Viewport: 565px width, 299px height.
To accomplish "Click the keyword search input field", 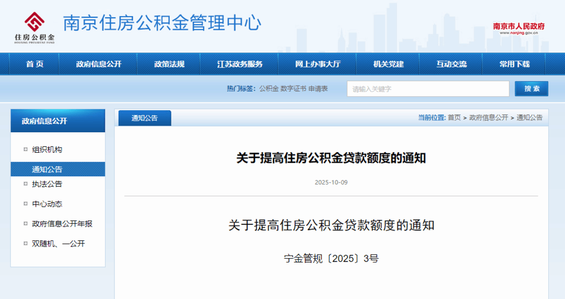I will click(427, 89).
